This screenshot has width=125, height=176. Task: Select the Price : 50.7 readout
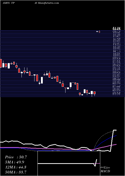pos(16,157)
